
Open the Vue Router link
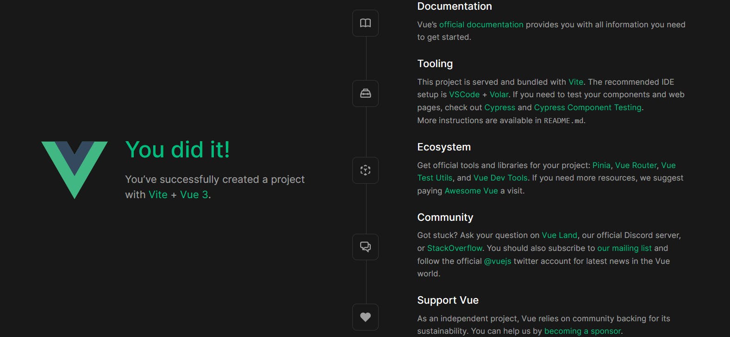[x=636, y=165]
